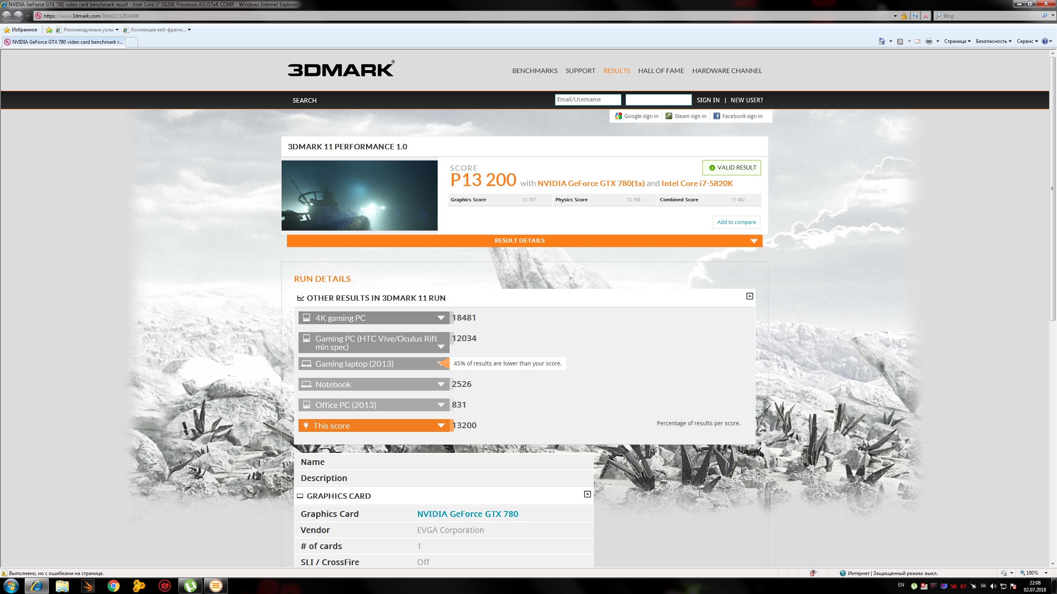Open the NVIDIA GeForce GTX 780 link
This screenshot has width=1057, height=594.
(467, 514)
